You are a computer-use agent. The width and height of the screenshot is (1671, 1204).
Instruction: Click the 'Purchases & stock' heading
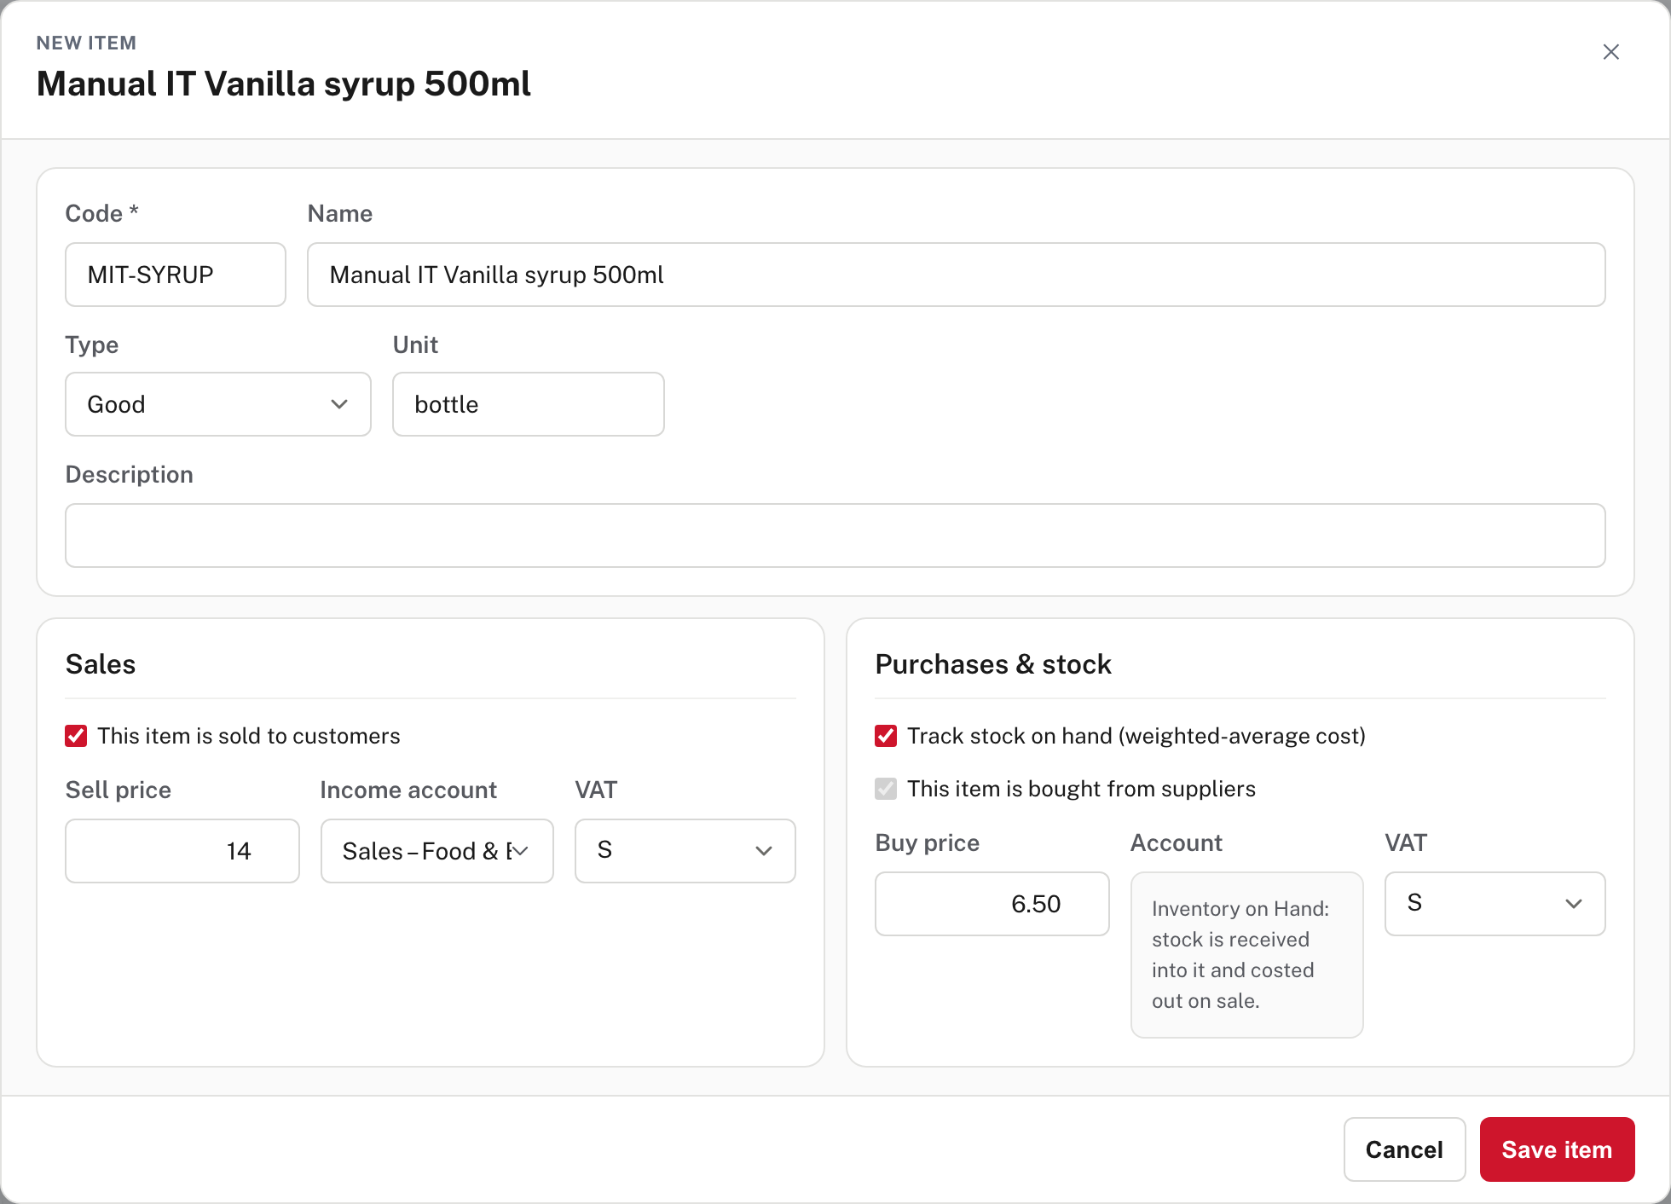tap(993, 664)
